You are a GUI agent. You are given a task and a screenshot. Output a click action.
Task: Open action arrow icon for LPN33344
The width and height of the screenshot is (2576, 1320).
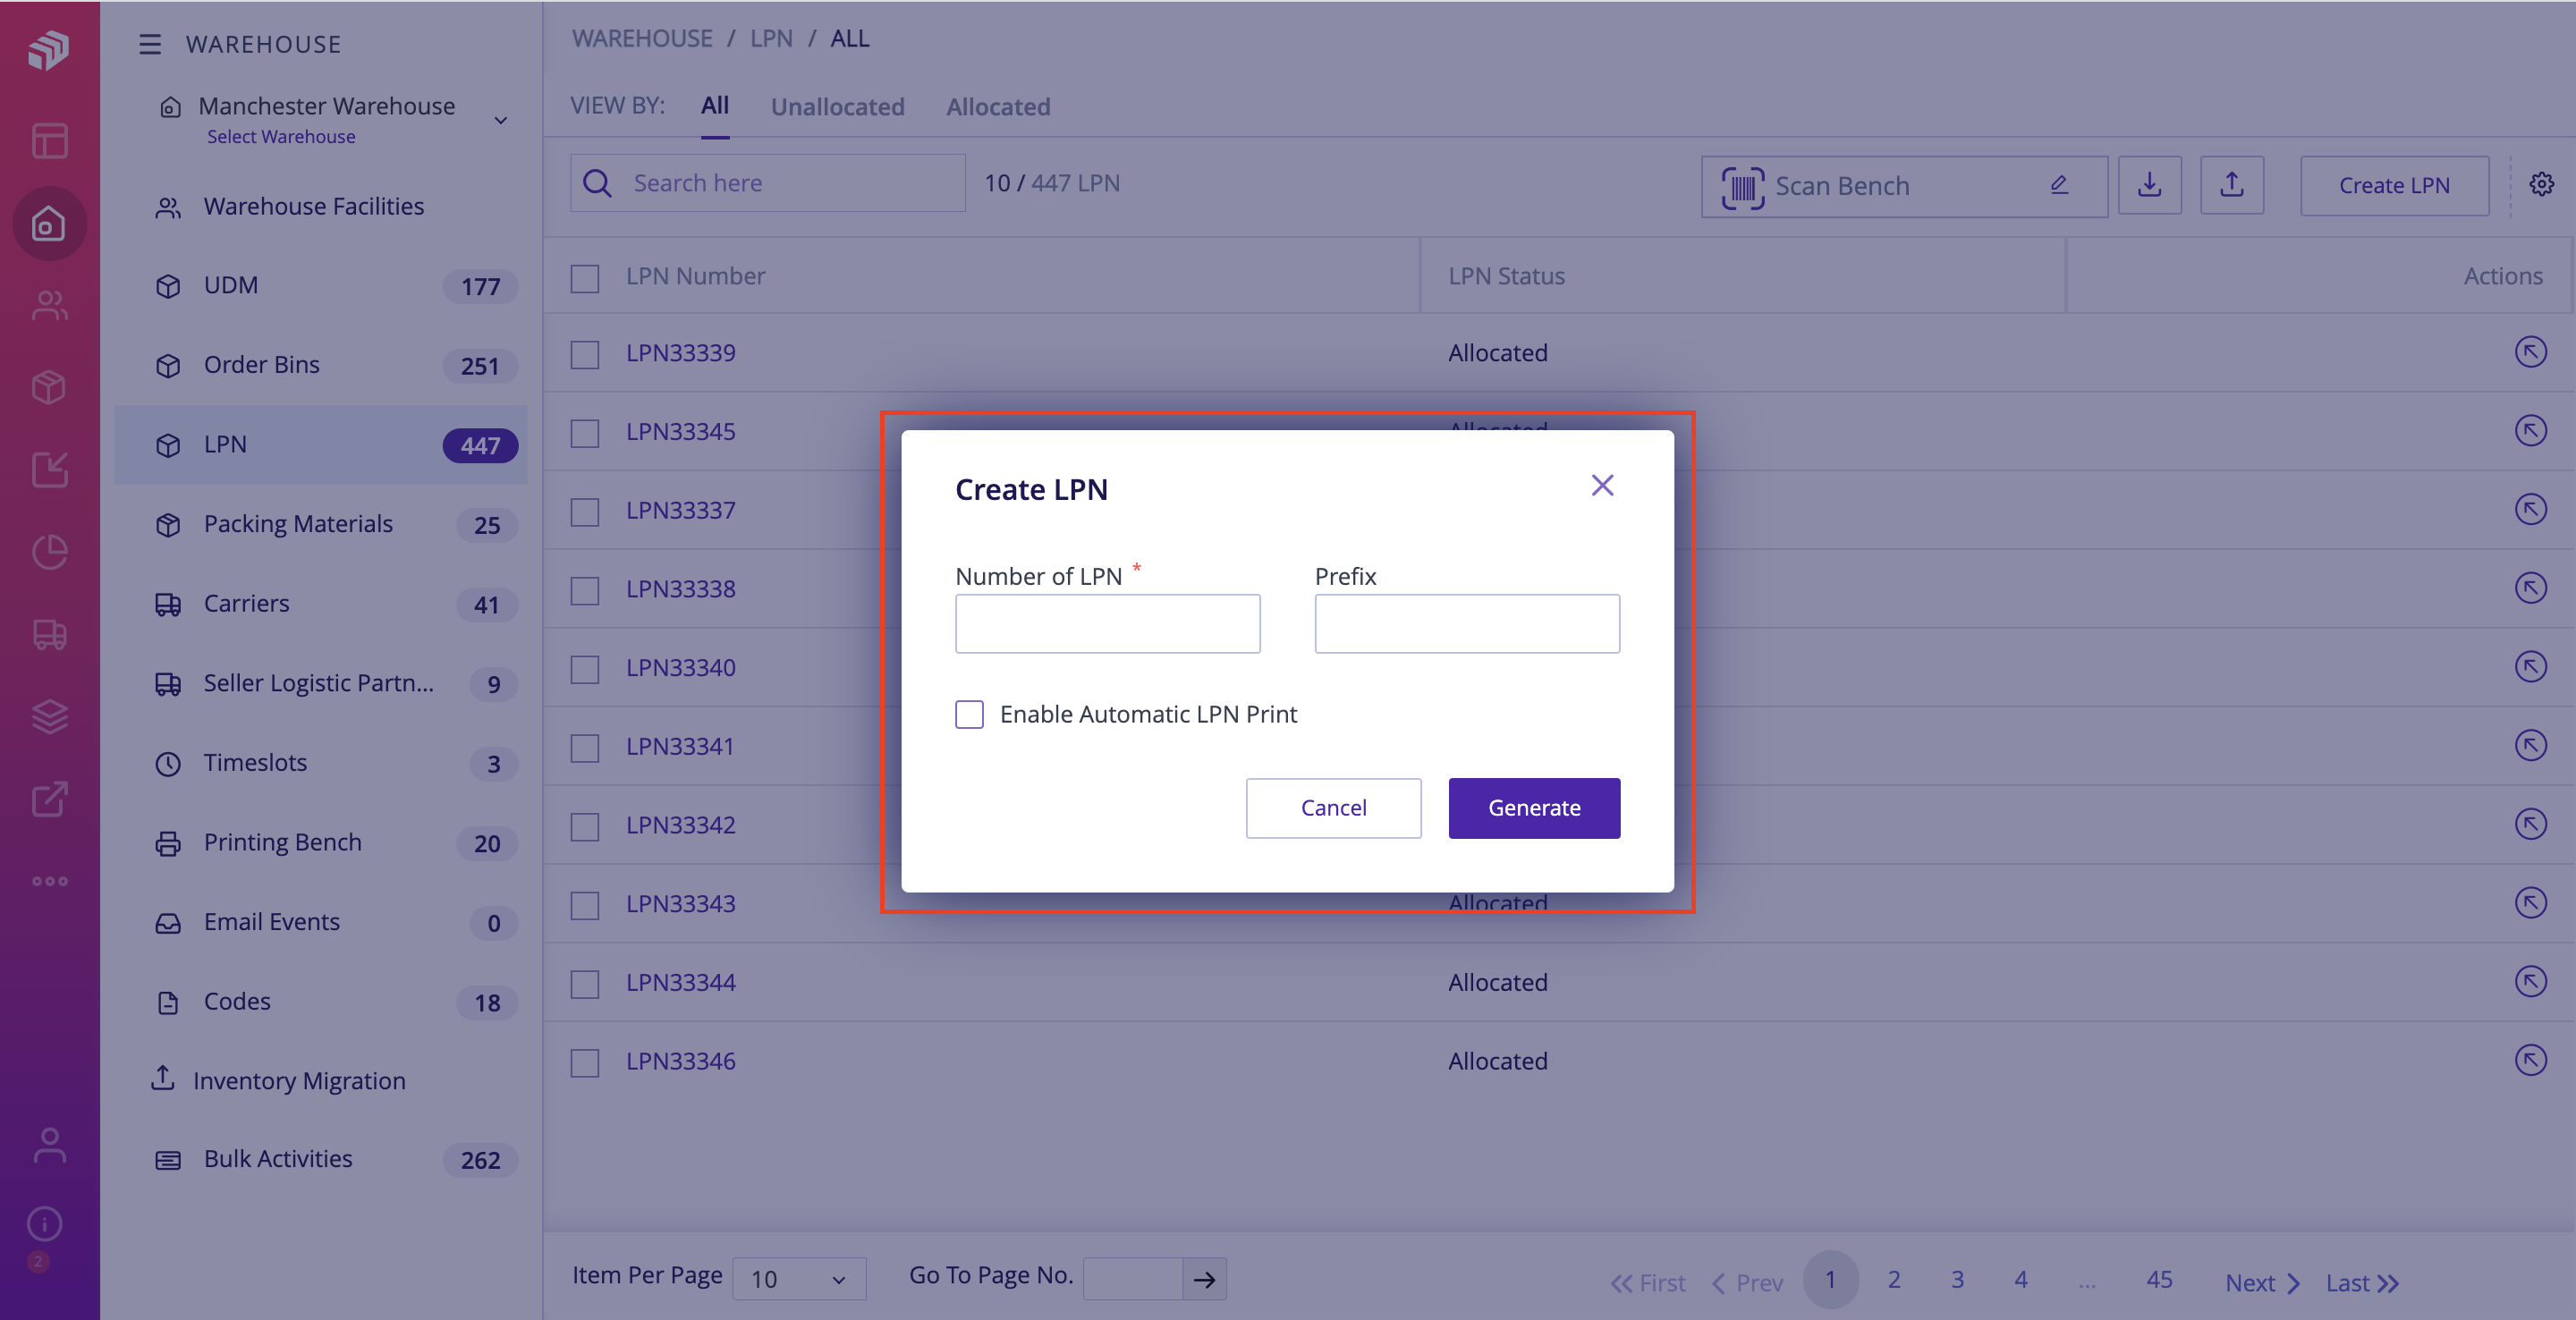(x=2530, y=981)
